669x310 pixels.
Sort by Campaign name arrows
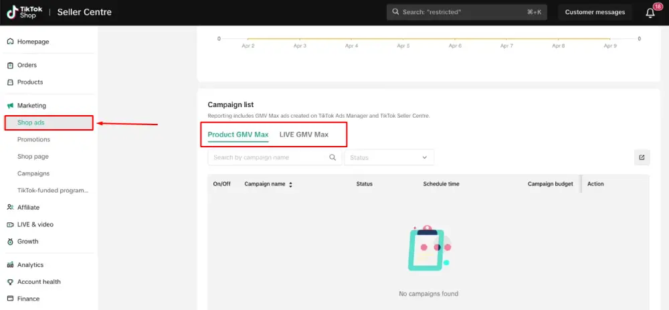(290, 185)
